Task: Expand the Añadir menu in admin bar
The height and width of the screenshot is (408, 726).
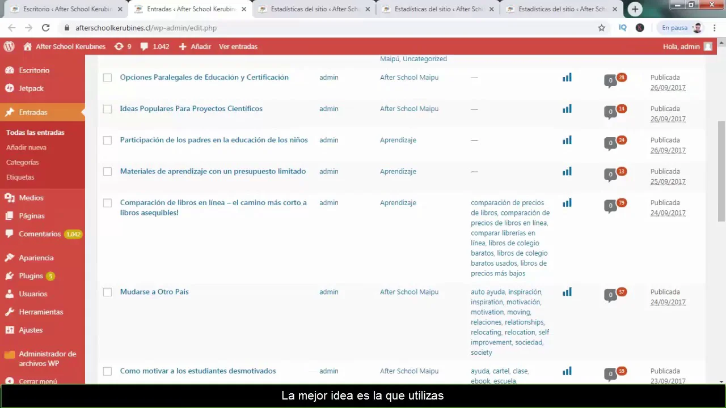Action: pyautogui.click(x=195, y=46)
